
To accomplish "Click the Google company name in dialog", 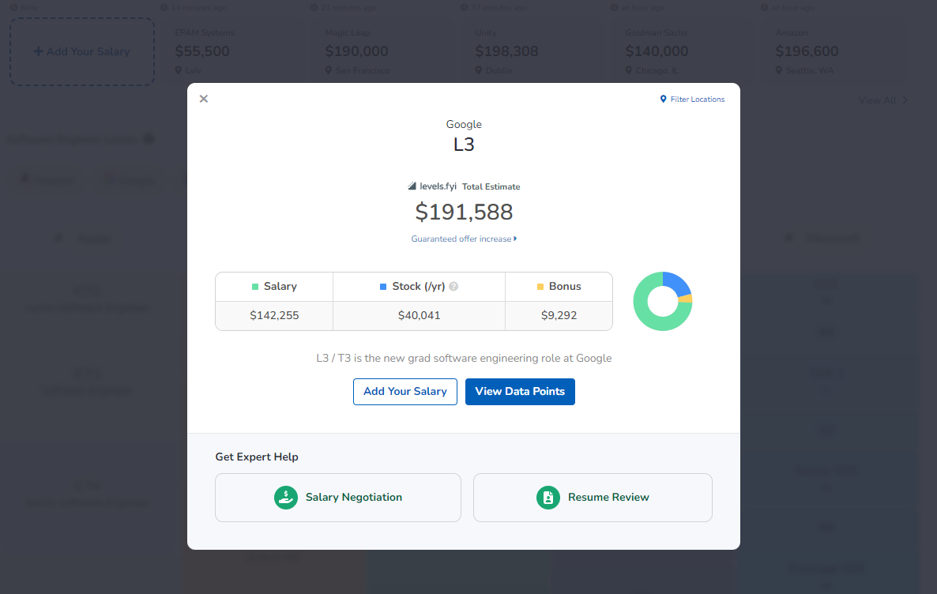I will click(464, 124).
